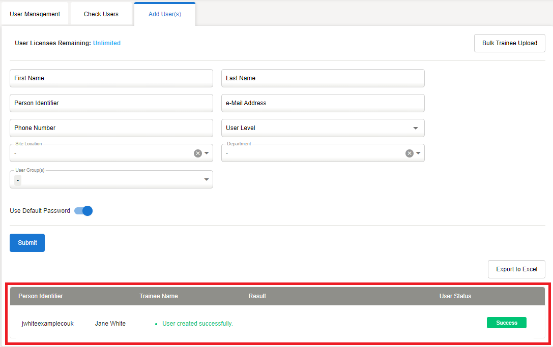This screenshot has height=347, width=553.
Task: Clear the Site Location selection
Action: (198, 153)
